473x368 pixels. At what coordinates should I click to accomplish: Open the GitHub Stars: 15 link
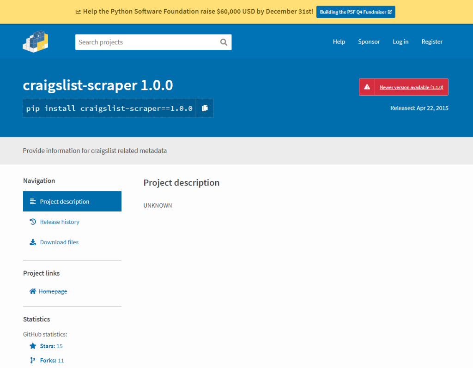pyautogui.click(x=51, y=346)
